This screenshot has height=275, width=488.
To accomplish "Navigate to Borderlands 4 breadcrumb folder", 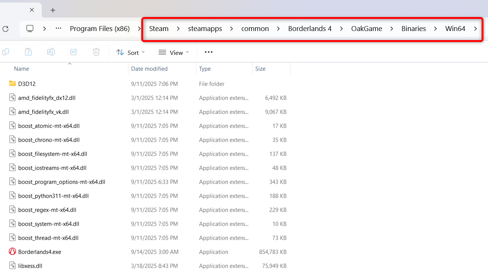I will 310,29.
